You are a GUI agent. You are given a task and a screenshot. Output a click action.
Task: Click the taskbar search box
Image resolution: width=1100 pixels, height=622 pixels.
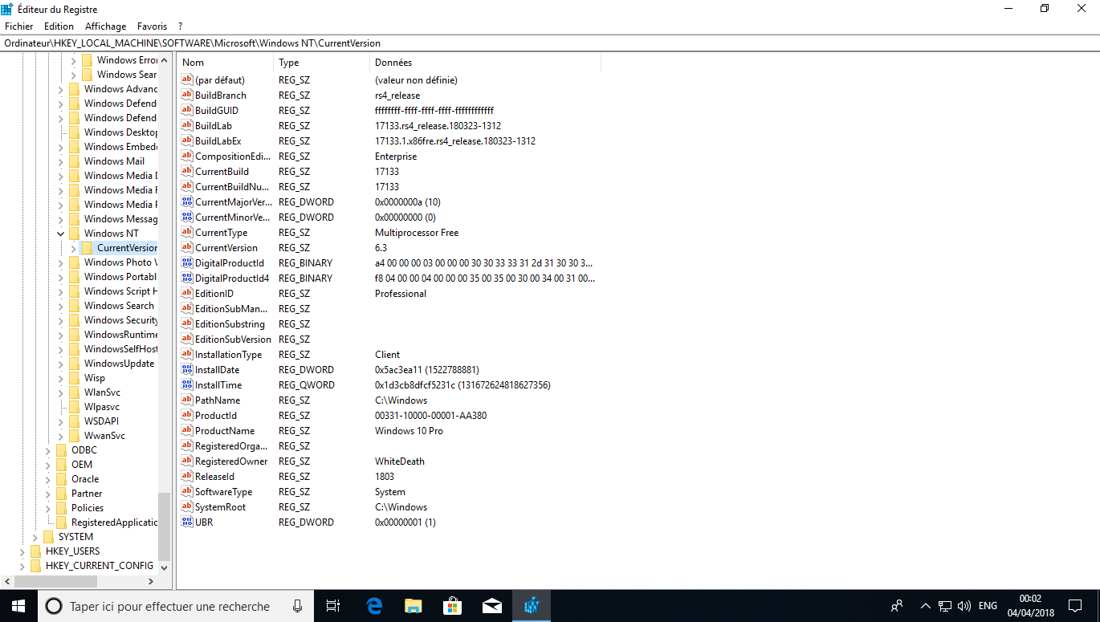[174, 606]
